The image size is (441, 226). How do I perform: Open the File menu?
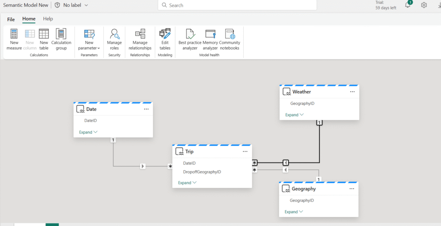pos(11,19)
